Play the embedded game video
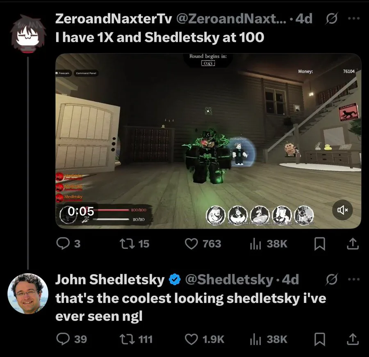The height and width of the screenshot is (357, 369). pos(208,141)
